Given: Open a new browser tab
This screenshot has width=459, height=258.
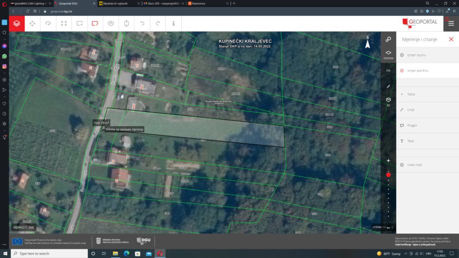Looking at the screenshot, I should point(234,3).
